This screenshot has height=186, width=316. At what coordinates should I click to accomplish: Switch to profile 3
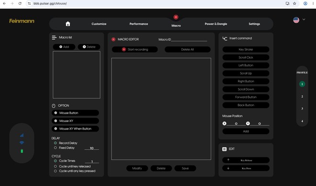[302, 109]
